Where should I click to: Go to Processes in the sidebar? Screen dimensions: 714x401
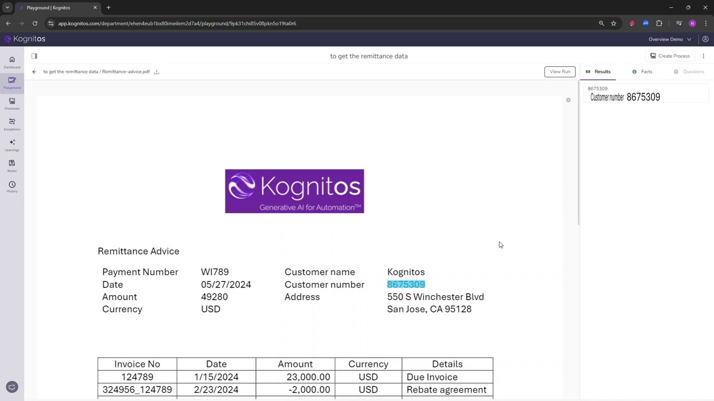(12, 104)
